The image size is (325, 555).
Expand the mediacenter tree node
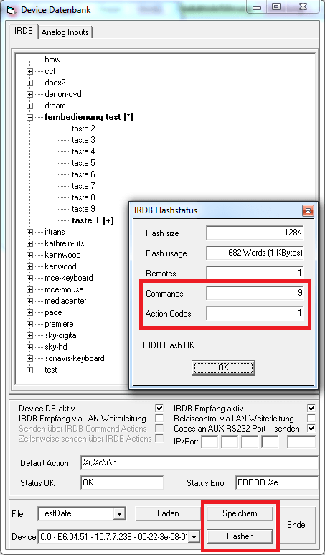[x=29, y=302]
